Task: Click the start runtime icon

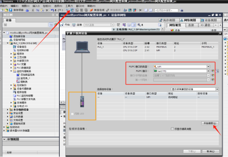Action: (86, 10)
